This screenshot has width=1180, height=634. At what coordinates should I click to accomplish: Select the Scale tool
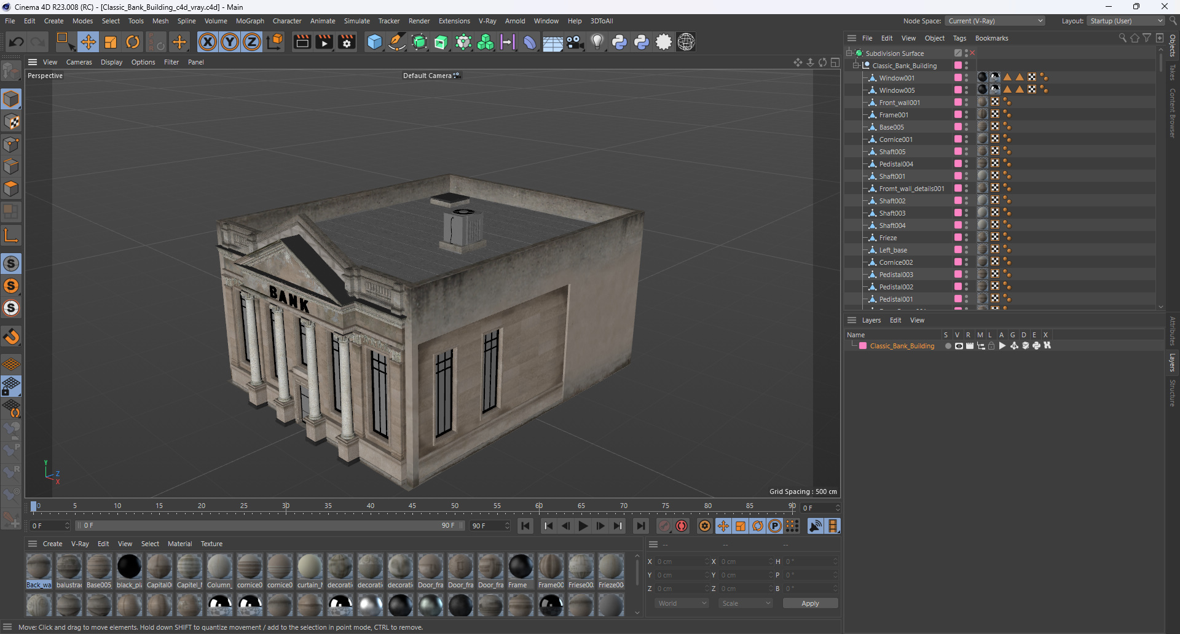pyautogui.click(x=111, y=42)
